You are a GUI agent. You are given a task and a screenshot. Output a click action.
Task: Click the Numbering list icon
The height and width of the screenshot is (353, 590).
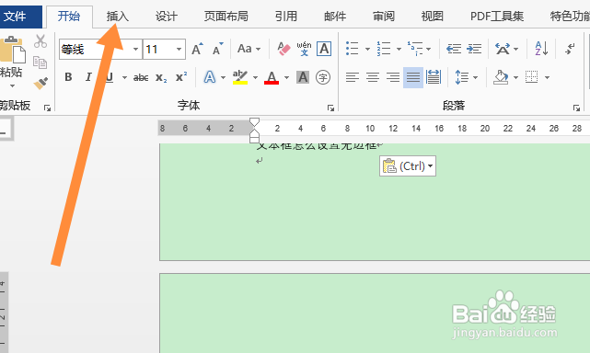pos(384,49)
